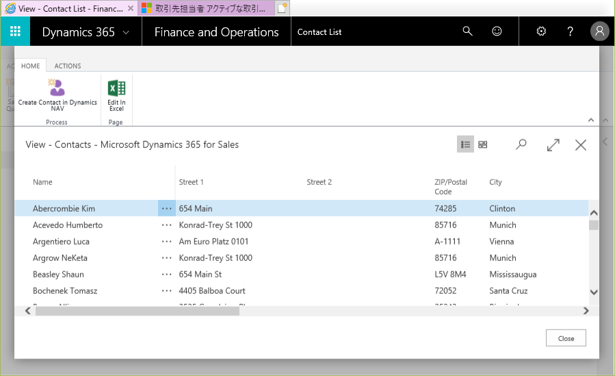Open ellipsis menu for Acevedo Humberto
Screen dimensions: 615x376
click(x=167, y=225)
